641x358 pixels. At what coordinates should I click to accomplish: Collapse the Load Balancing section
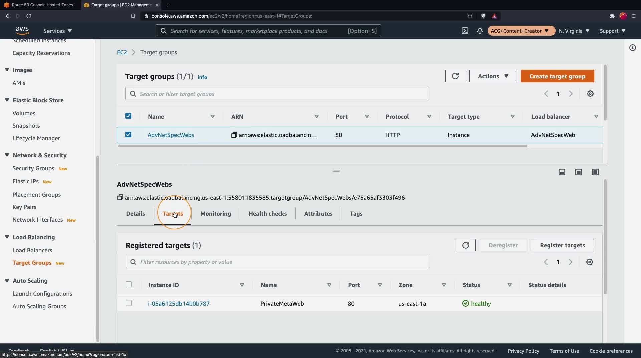pos(7,237)
